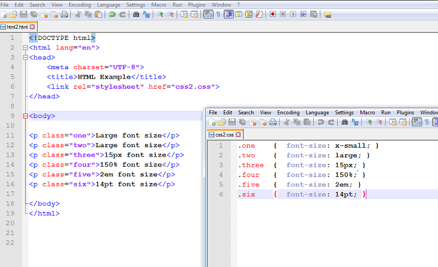The image size is (438, 267).
Task: Collapse the body fold marker on line 9
Action: coord(26,116)
